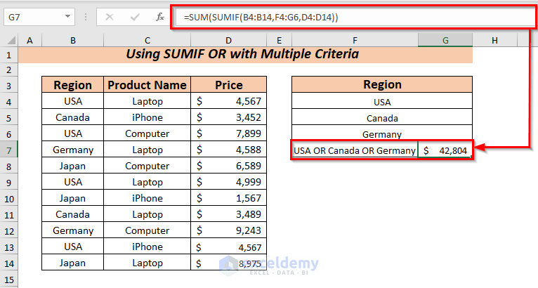The width and height of the screenshot is (538, 288).
Task: Select the Germany criteria cell in F6
Action: 382,133
